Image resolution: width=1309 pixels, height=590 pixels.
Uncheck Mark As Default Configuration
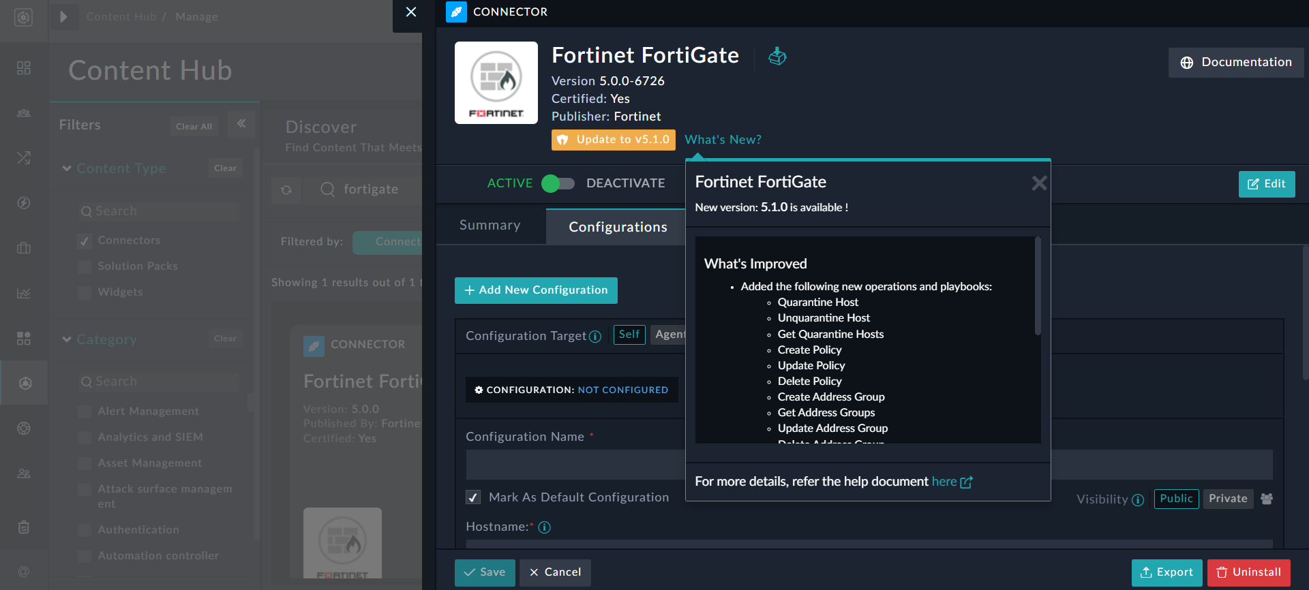click(473, 497)
